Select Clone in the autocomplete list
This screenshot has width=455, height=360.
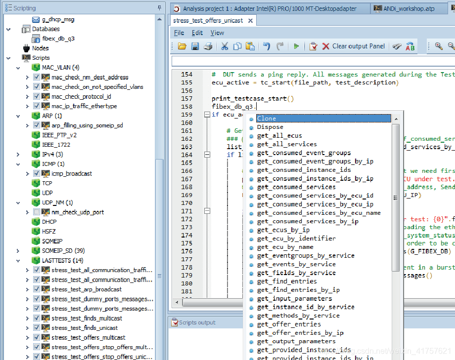coord(323,118)
